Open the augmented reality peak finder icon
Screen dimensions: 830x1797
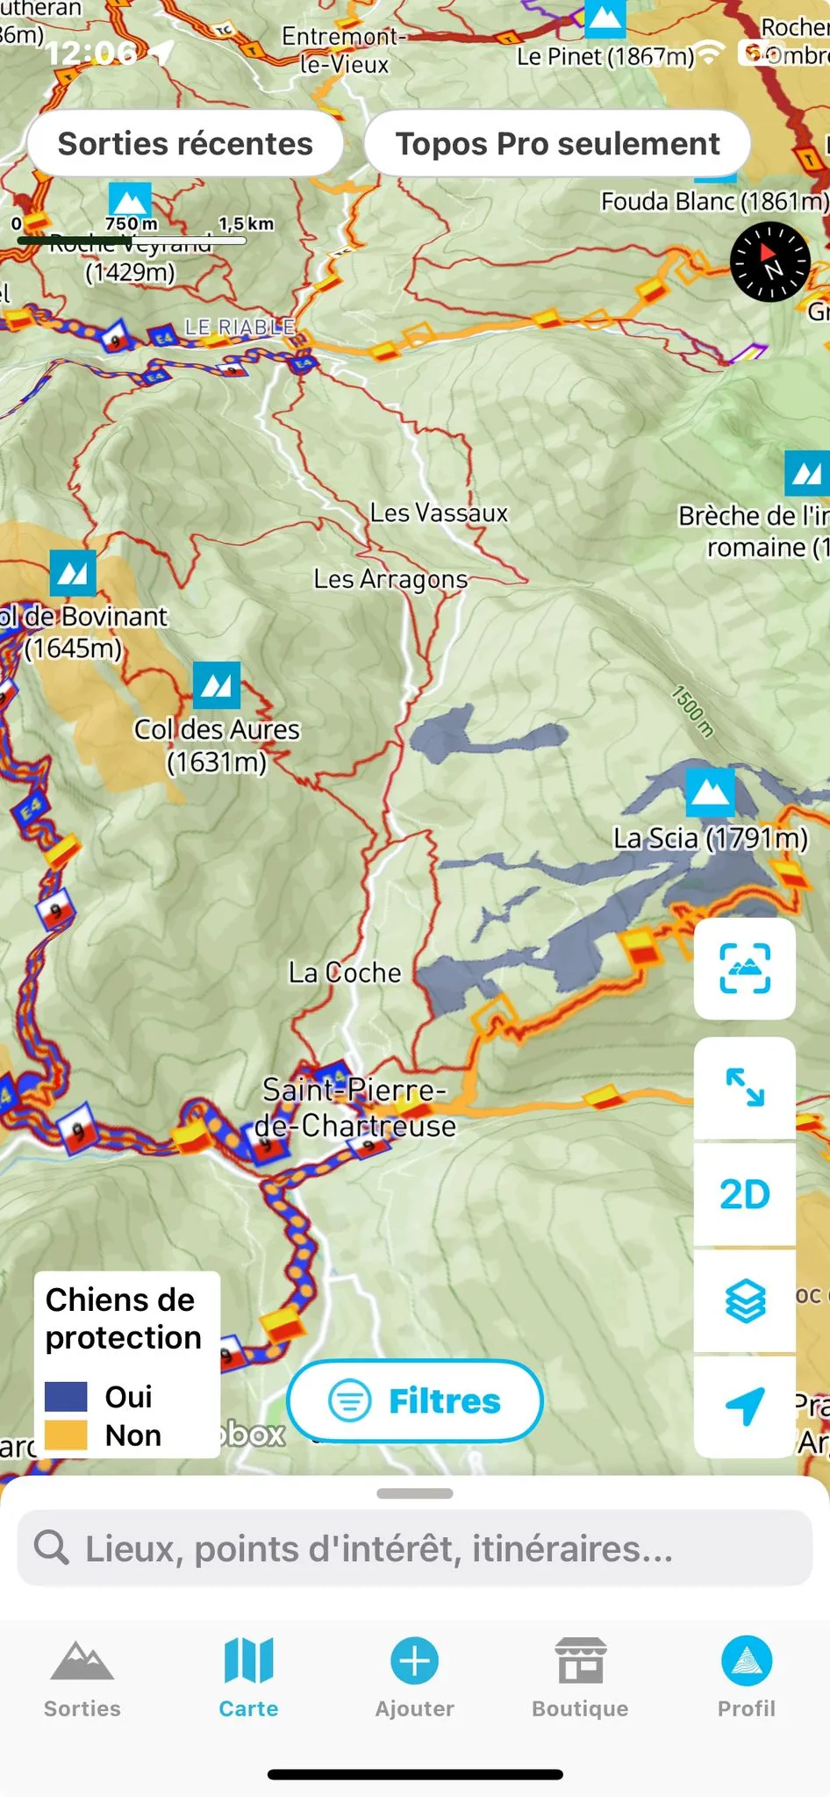pyautogui.click(x=745, y=969)
